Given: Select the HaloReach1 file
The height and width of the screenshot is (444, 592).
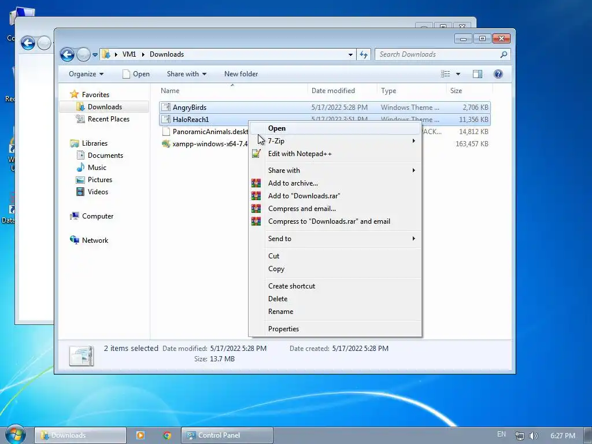Looking at the screenshot, I should (x=204, y=119).
